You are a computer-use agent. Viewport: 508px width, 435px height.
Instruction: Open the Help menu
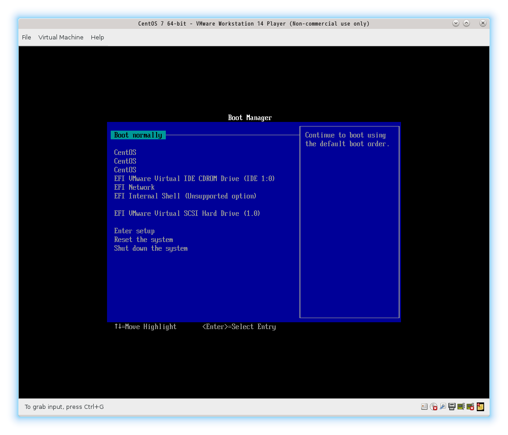tap(97, 37)
